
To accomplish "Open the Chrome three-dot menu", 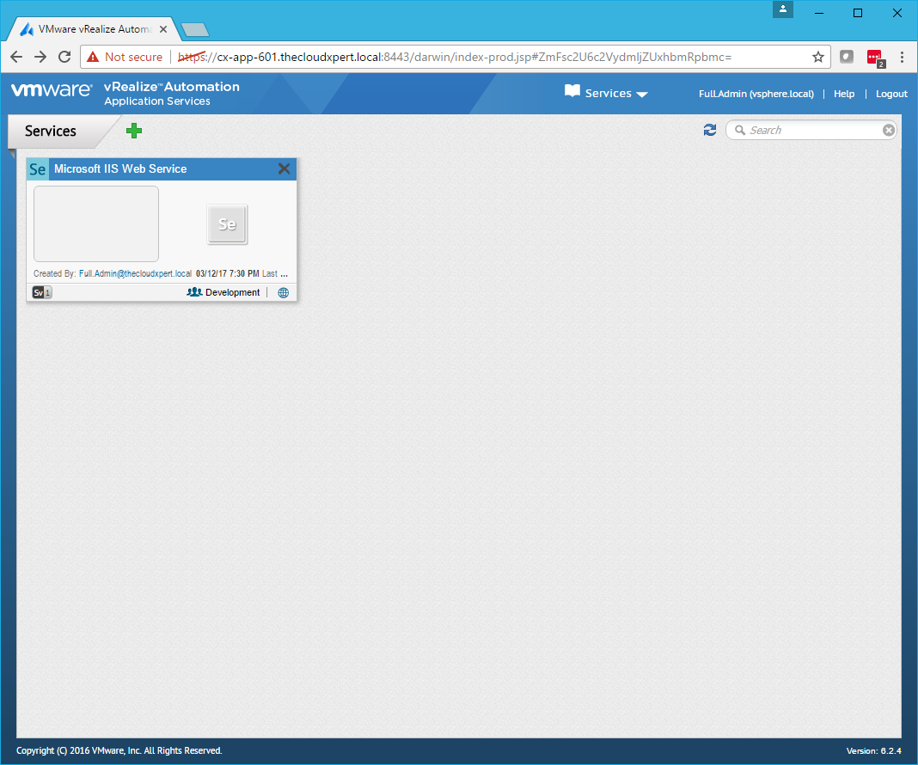I will tap(902, 57).
